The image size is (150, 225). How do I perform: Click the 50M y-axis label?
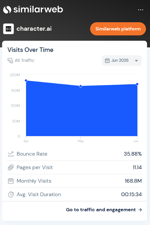[16, 121]
